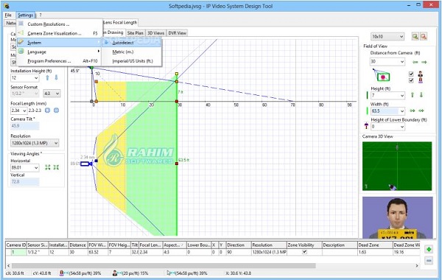This screenshot has height=280, width=442.
Task: Select Autodetect unit system
Action: [132, 43]
